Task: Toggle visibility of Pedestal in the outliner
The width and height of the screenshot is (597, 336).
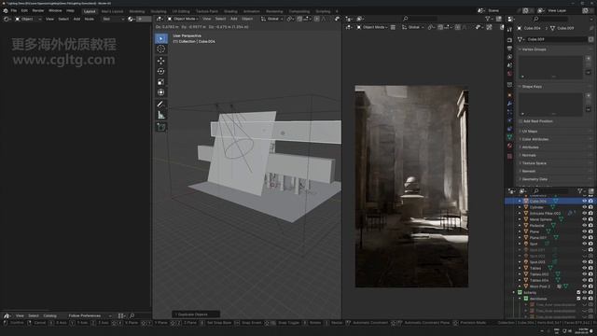Action: 584,225
